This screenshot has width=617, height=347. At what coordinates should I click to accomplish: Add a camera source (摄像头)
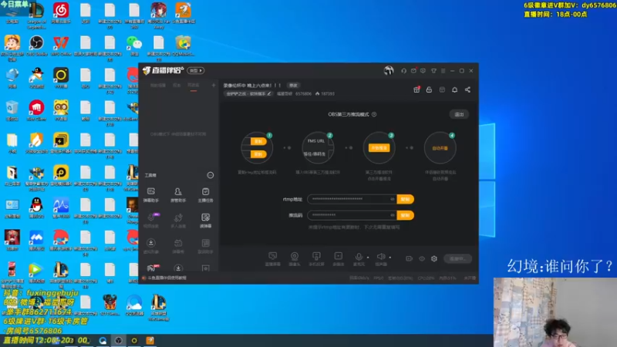[x=295, y=259]
